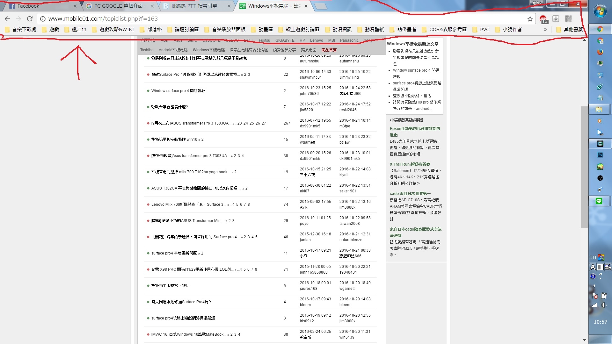Open the 艦これ bookmark folder
The width and height of the screenshot is (612, 344).
pyautogui.click(x=76, y=30)
